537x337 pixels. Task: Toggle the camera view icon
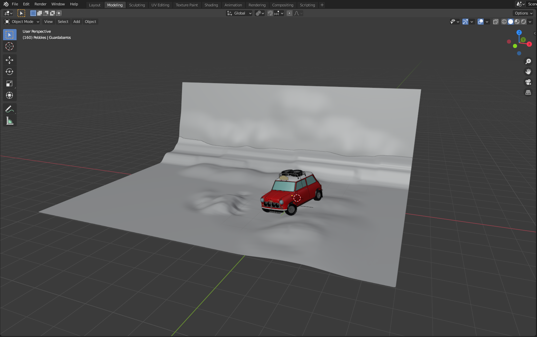pyautogui.click(x=528, y=82)
